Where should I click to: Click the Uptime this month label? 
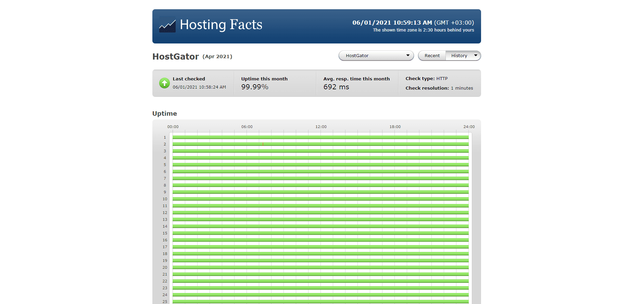(x=264, y=79)
